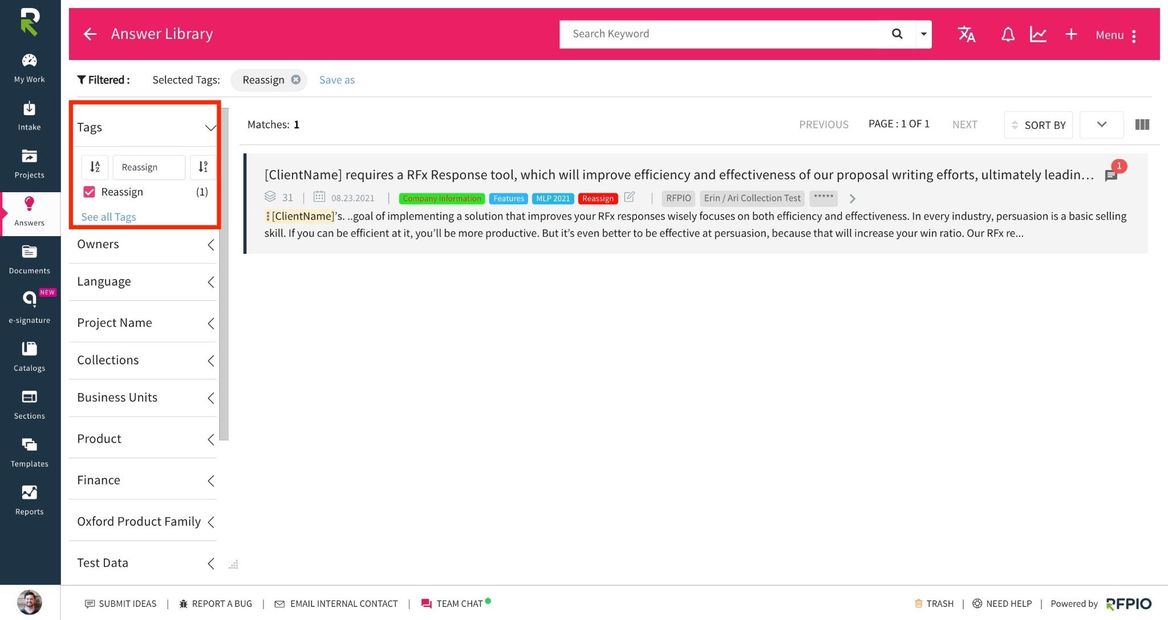Viewport: 1168px width, 620px height.
Task: Switch to column layout view icon
Action: click(1142, 124)
